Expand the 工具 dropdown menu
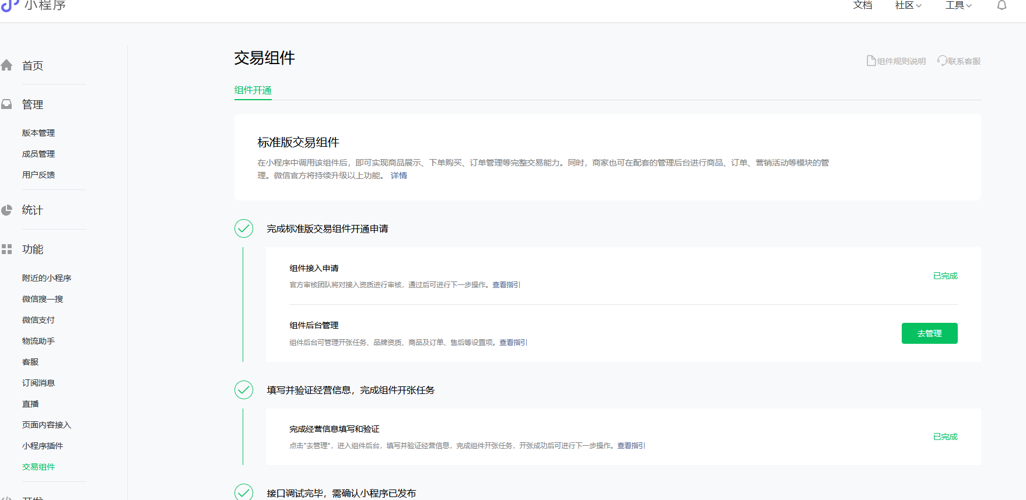The height and width of the screenshot is (500, 1026). [958, 5]
